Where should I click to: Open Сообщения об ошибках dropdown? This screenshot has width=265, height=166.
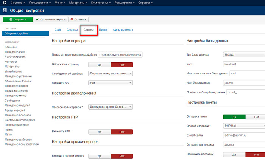coord(111,73)
